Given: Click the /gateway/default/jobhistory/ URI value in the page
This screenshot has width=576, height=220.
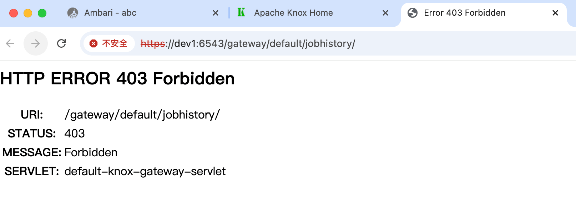Looking at the screenshot, I should 142,115.
